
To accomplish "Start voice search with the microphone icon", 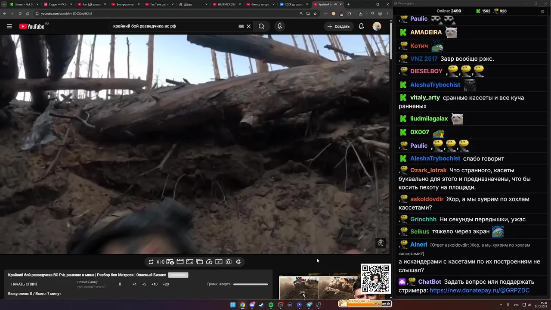I will point(280,26).
